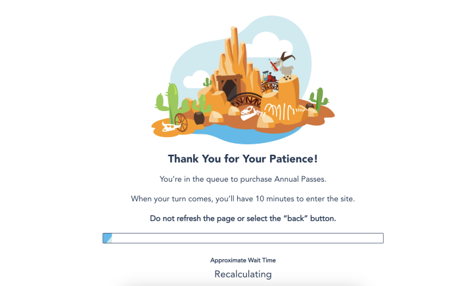Viewport: 460px width, 286px height.
Task: Click the cactus on the right side
Action: coord(318,98)
